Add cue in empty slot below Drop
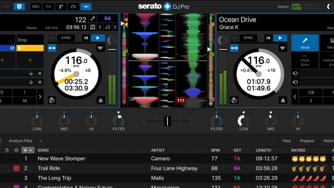The image size is (334, 188). (x=30, y=60)
